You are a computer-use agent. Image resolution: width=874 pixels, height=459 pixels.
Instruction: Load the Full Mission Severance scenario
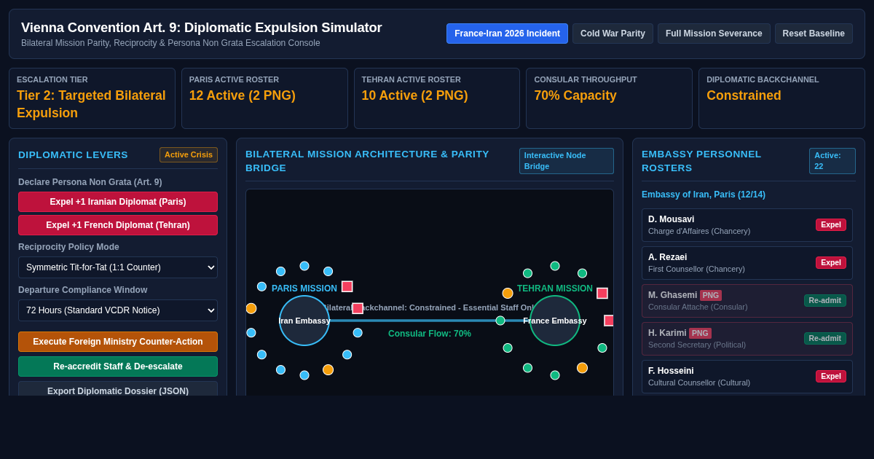714,34
